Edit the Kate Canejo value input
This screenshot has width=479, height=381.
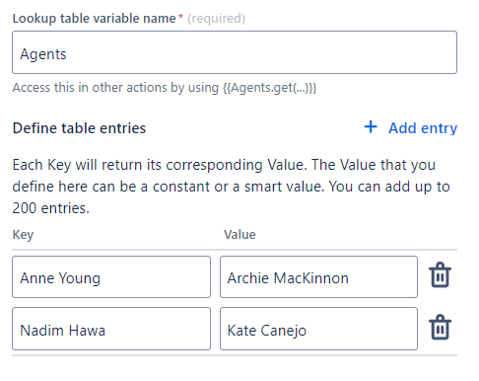point(318,329)
